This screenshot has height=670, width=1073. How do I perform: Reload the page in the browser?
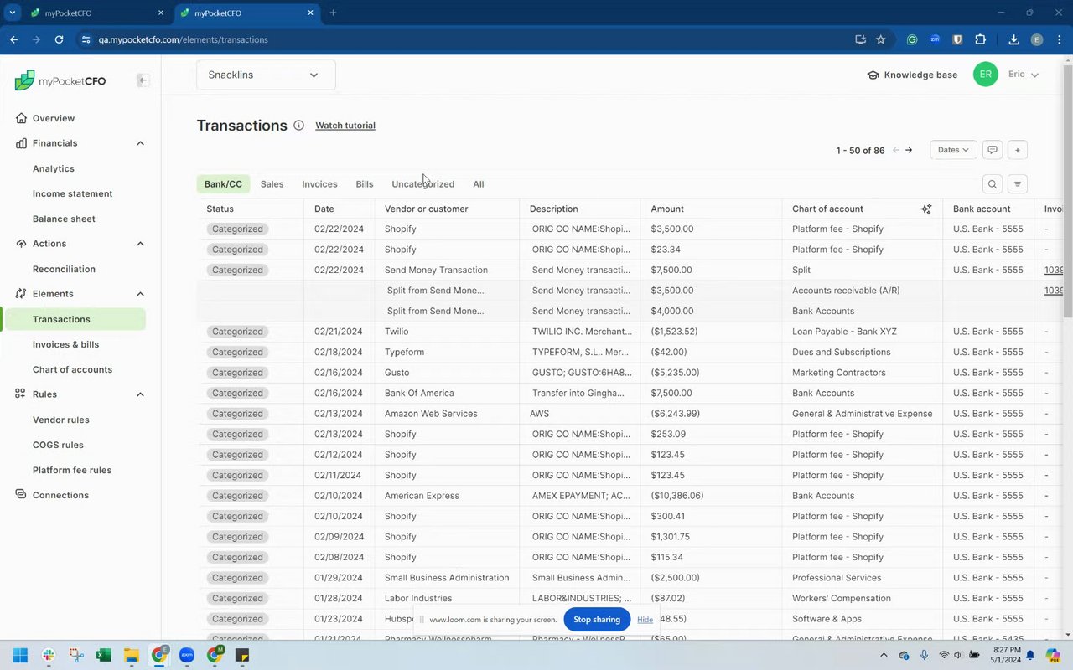(59, 39)
